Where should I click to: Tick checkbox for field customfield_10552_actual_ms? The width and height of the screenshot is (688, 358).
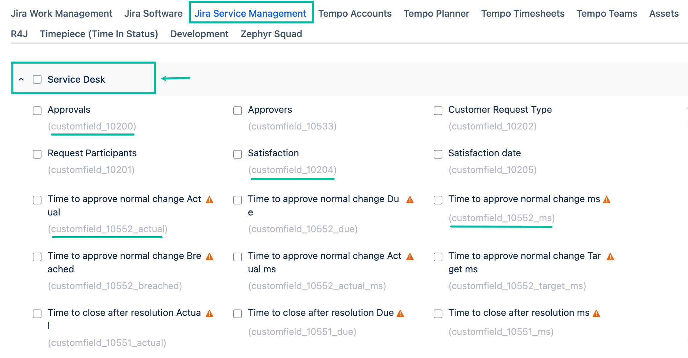pos(238,257)
